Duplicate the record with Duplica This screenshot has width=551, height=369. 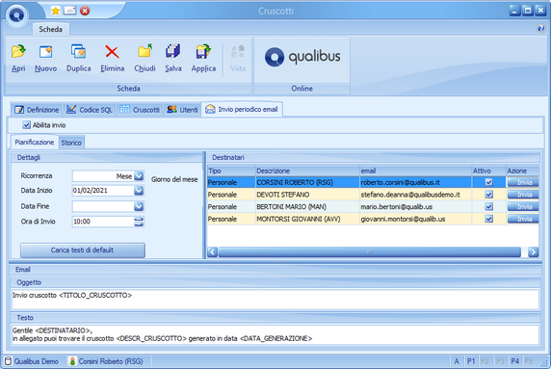pyautogui.click(x=79, y=59)
